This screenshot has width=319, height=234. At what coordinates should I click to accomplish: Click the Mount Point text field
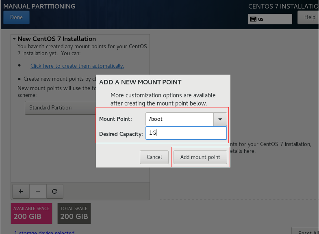point(180,119)
